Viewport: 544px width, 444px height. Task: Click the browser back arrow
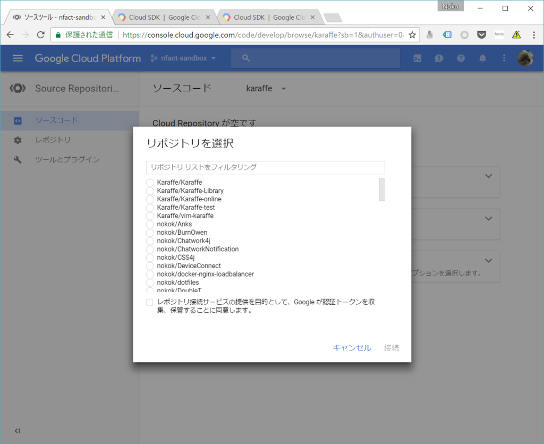10,35
